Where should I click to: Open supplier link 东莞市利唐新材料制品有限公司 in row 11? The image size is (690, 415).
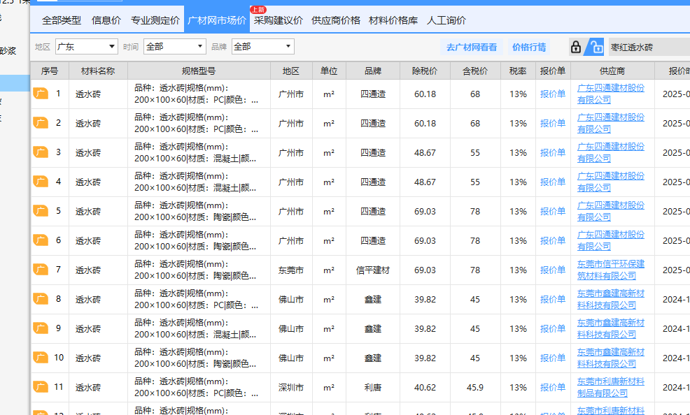point(611,387)
